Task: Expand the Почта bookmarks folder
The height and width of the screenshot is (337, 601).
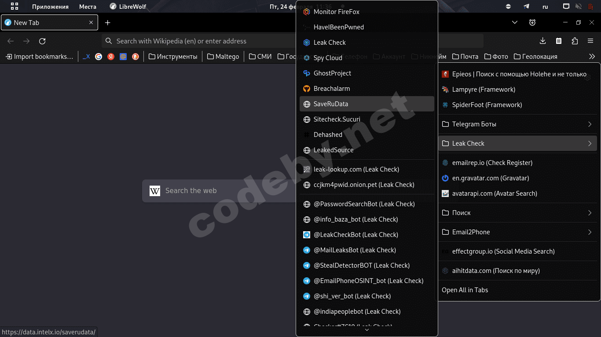Action: pos(465,57)
